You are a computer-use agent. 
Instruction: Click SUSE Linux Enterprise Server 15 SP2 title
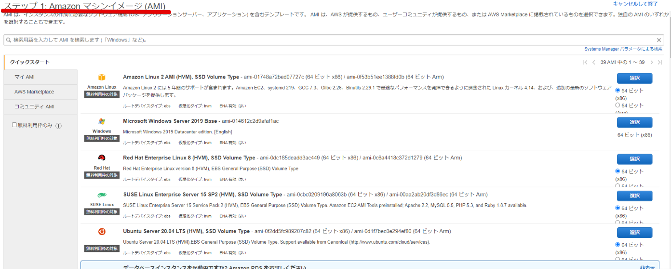tap(202, 195)
